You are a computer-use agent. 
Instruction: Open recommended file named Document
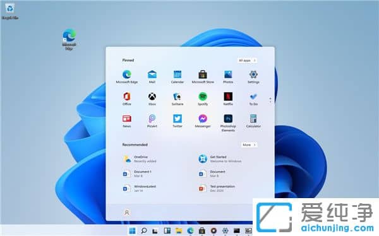(212, 174)
